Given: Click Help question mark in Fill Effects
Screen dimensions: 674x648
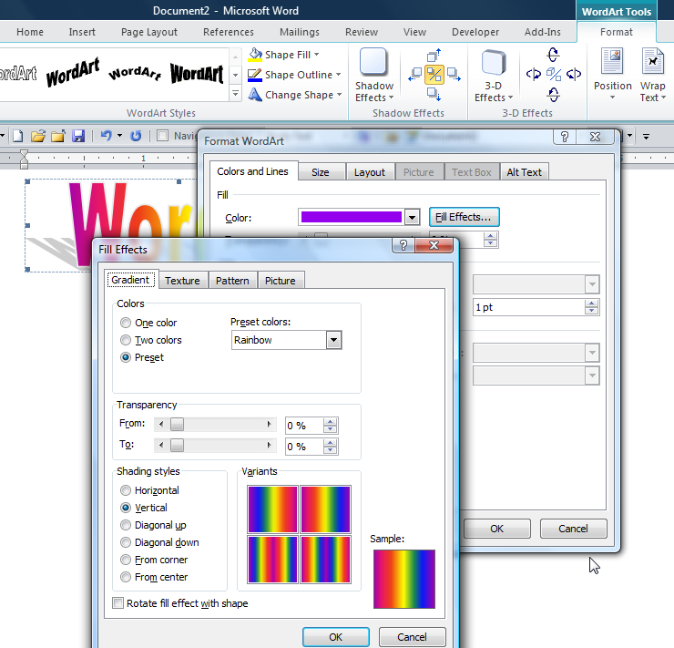Looking at the screenshot, I should tap(403, 245).
